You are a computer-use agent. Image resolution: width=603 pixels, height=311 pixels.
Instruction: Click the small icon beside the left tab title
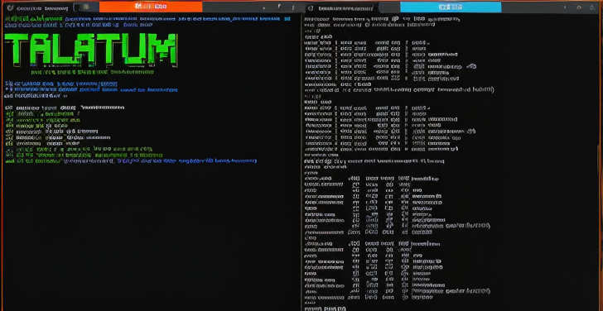pos(86,7)
